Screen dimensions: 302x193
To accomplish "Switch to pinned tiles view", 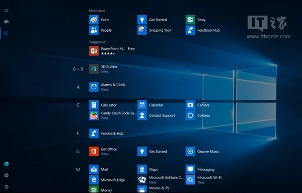I will pos(7,22).
